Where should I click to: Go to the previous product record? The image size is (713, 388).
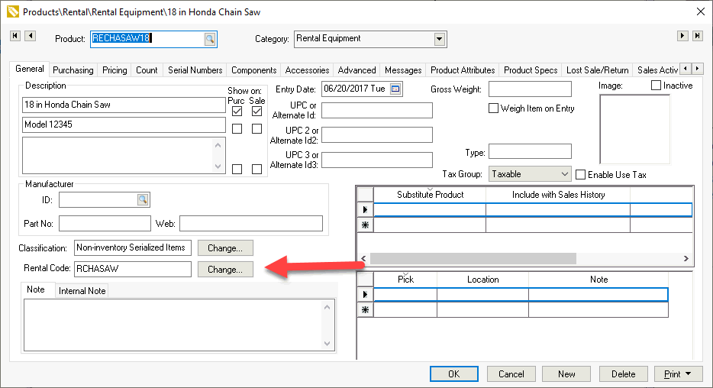point(30,36)
